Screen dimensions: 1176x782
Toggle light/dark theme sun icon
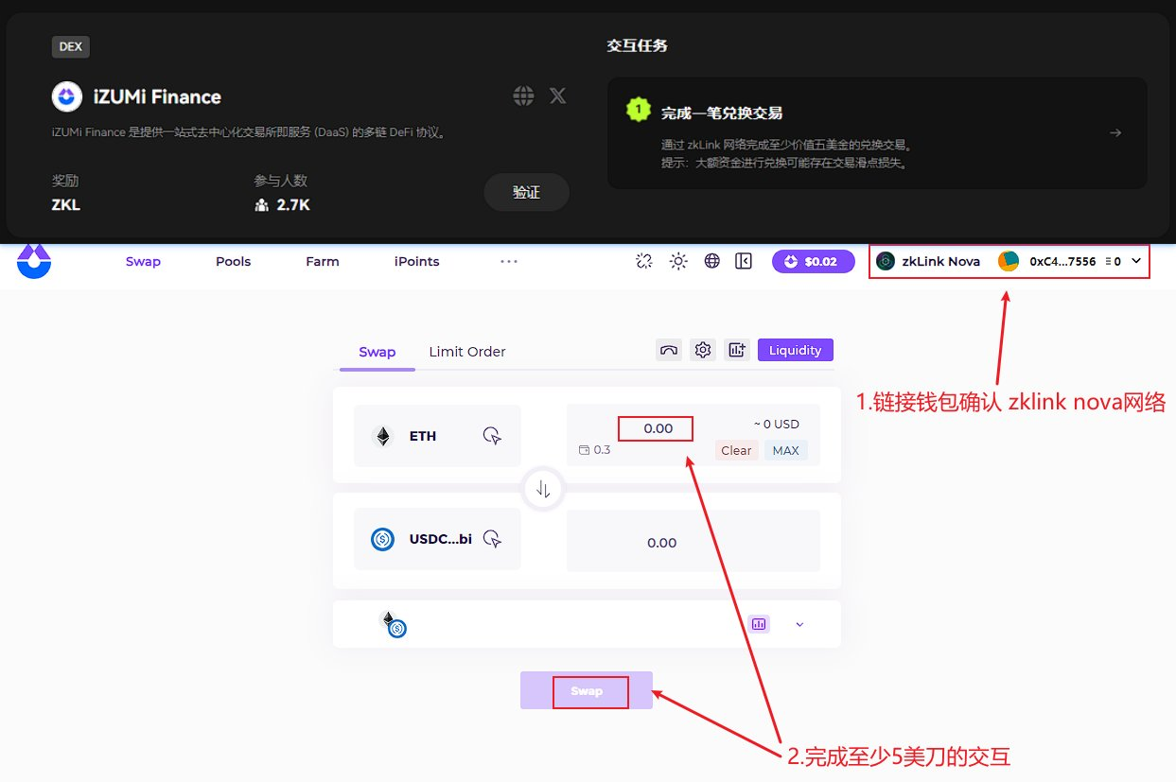pos(678,262)
